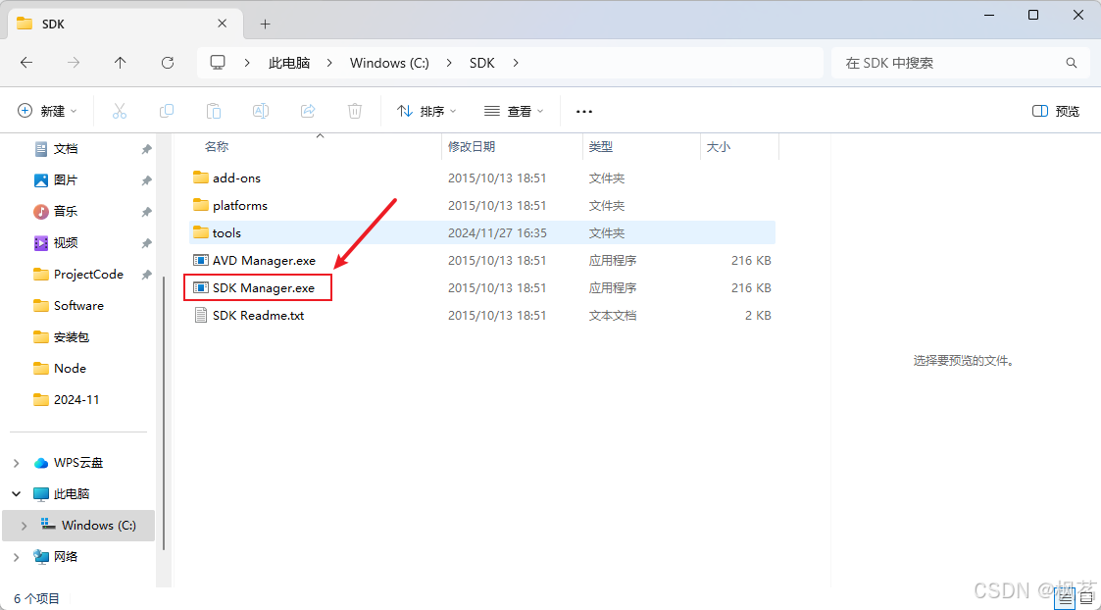Viewport: 1101px width, 610px height.
Task: Click 此电脑 in the address bar
Action: coord(289,63)
